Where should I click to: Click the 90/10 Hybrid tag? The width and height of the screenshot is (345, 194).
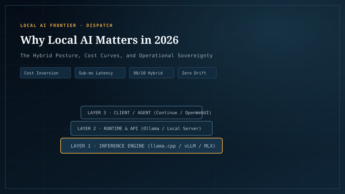pos(151,73)
